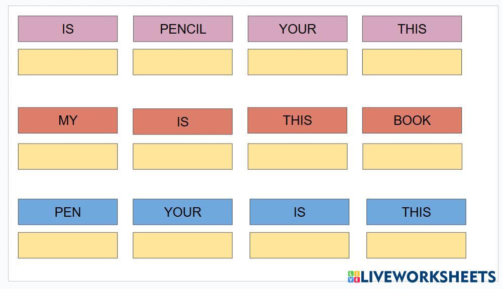The image size is (502, 289).
Task: Click the empty yellow box under pink IS
Action: click(68, 62)
